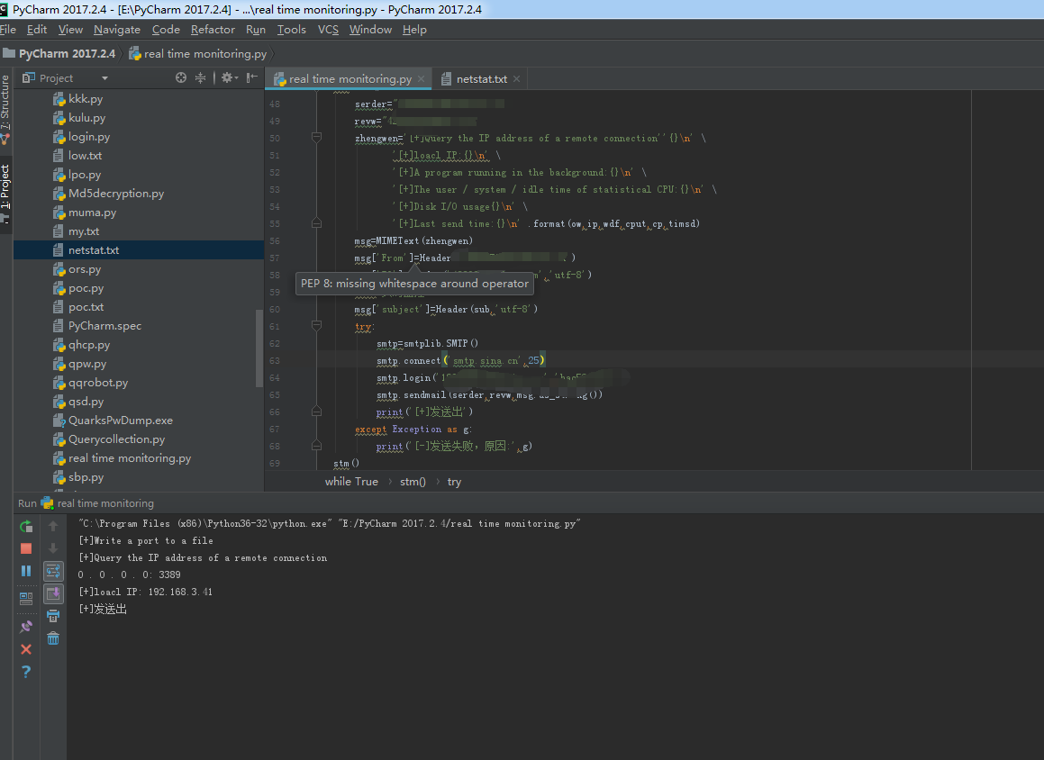
Task: Pause output in the Run panel
Action: [x=26, y=570]
